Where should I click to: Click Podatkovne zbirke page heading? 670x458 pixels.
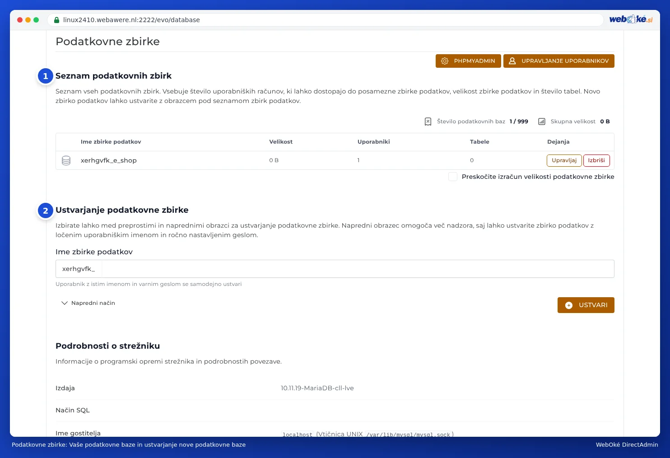point(107,42)
